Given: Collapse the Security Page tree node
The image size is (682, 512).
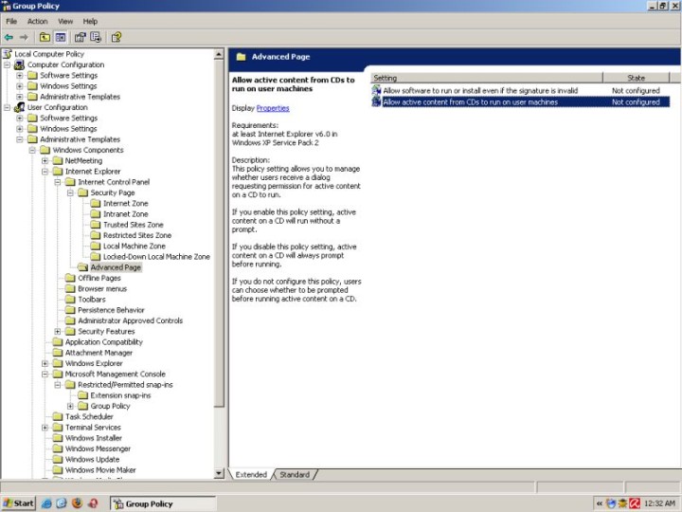Looking at the screenshot, I should [70, 192].
